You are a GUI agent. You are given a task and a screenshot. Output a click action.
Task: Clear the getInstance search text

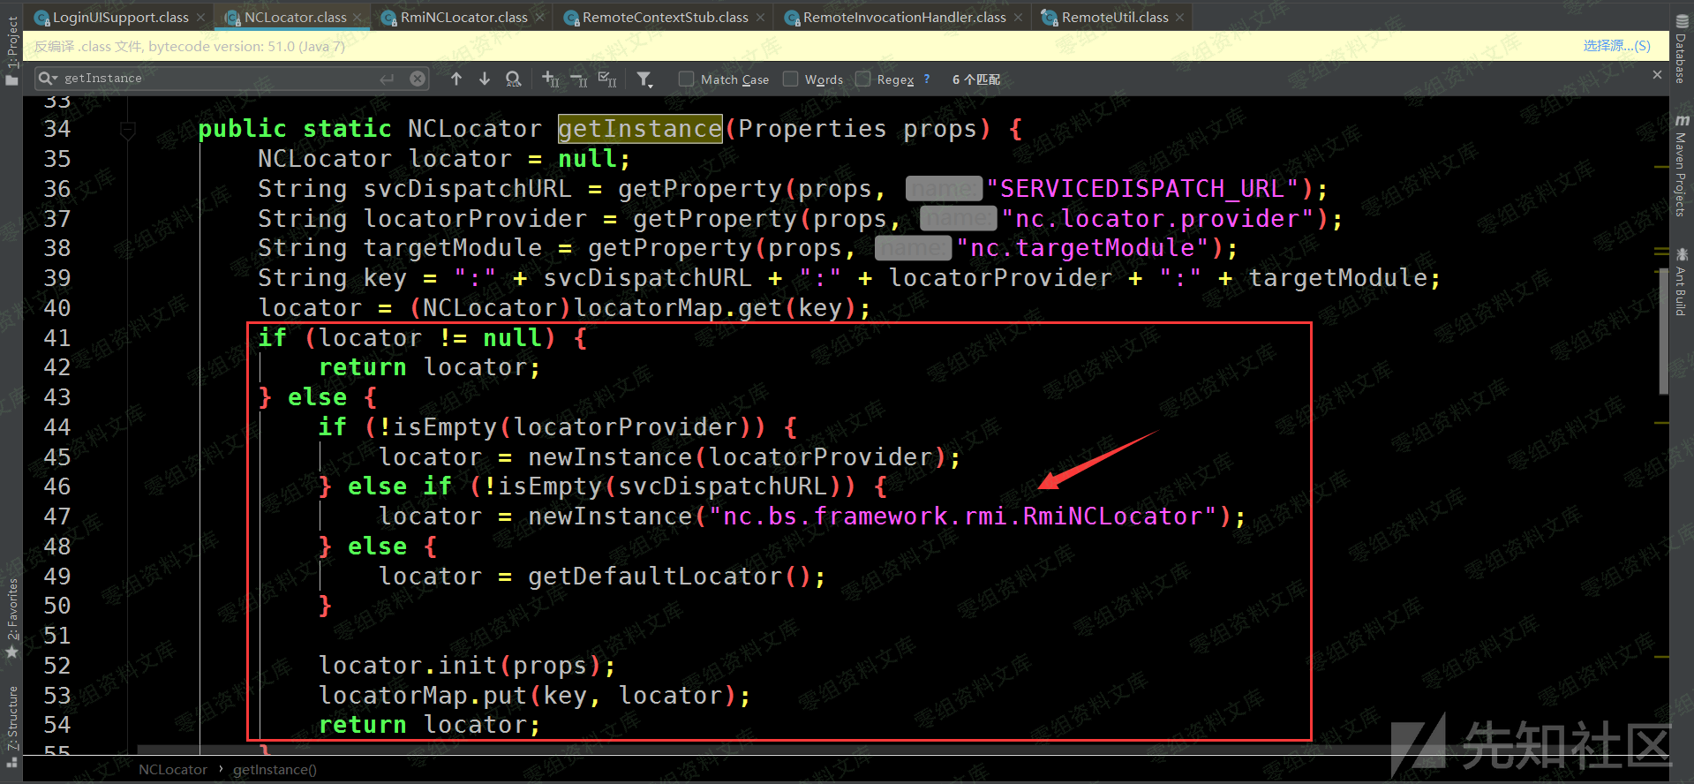coord(418,79)
